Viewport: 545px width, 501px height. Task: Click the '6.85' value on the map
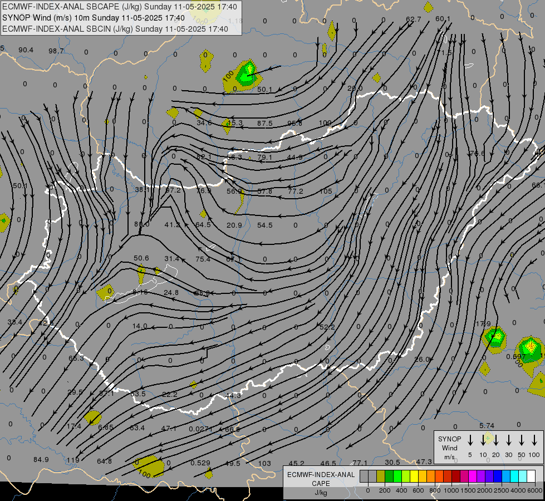105,428
